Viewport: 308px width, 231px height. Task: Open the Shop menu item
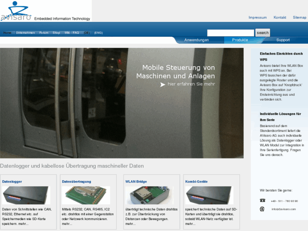pyautogui.click(x=56, y=33)
